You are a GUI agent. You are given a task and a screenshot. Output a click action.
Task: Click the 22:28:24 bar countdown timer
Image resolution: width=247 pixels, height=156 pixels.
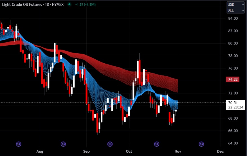tap(234, 107)
